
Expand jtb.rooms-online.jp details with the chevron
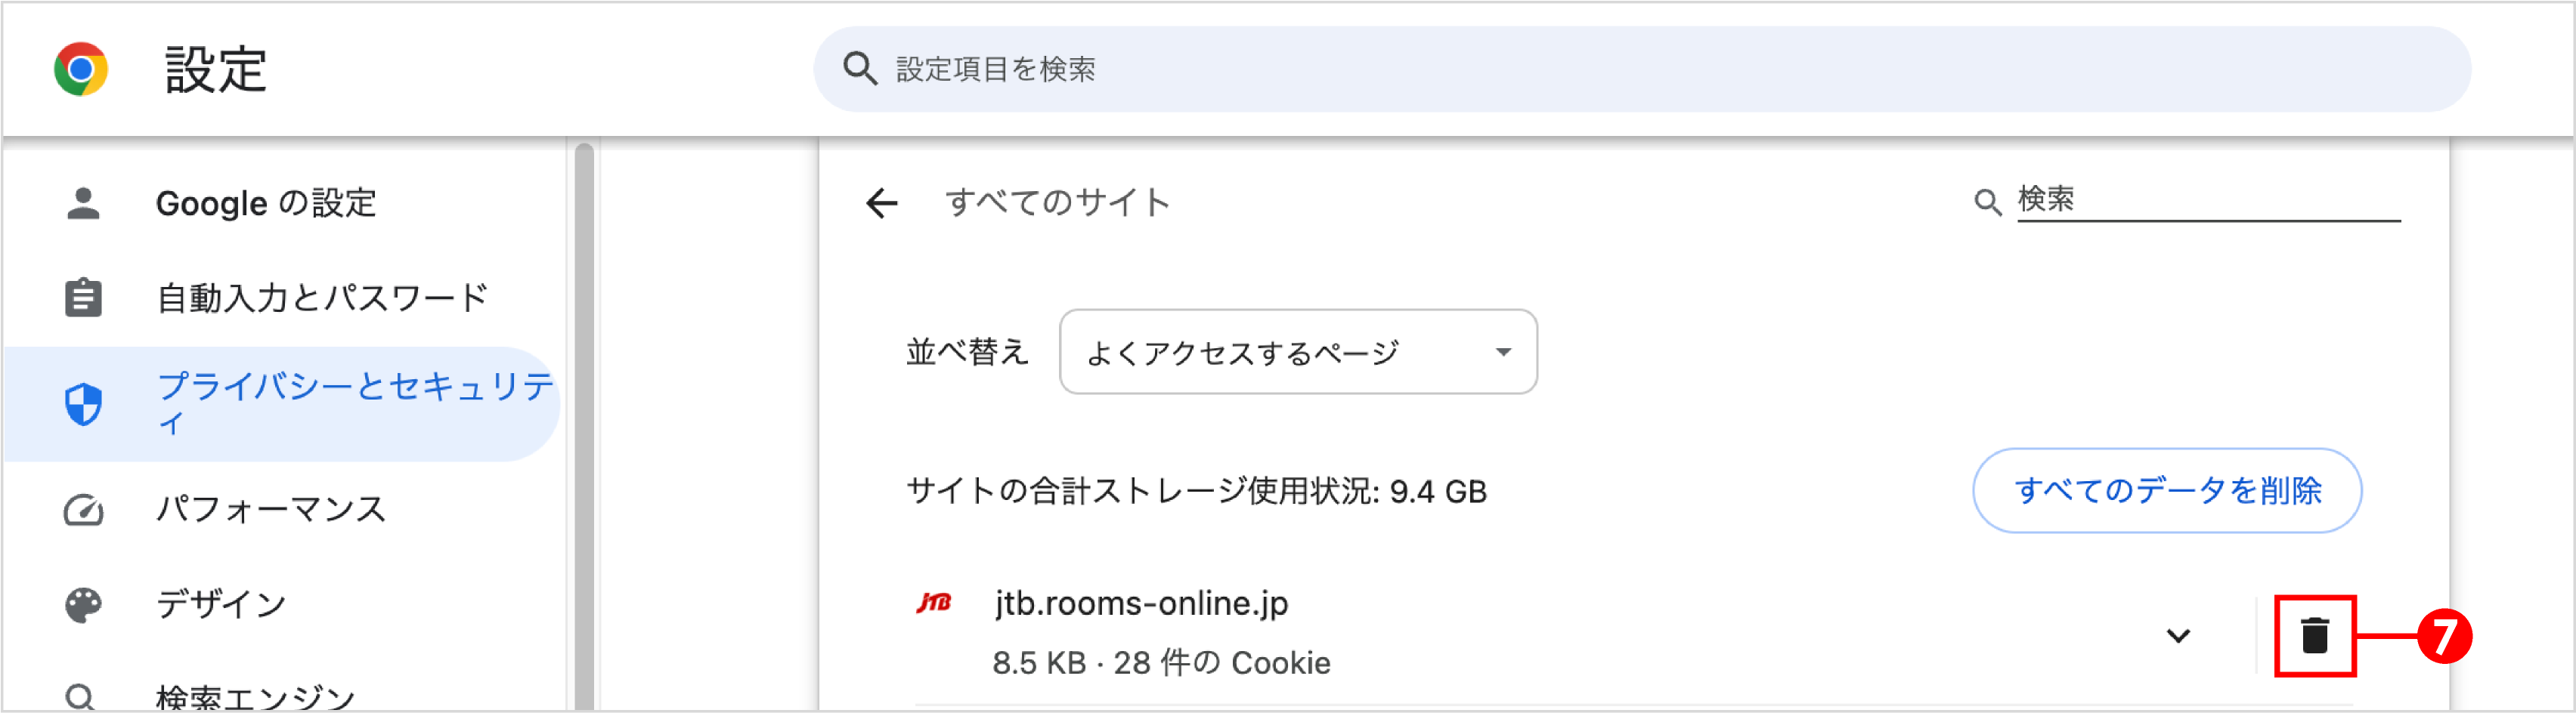pyautogui.click(x=2176, y=634)
